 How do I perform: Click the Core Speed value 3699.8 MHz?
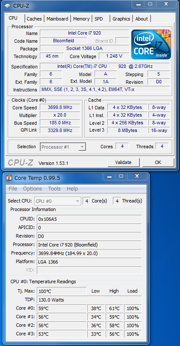tap(60, 108)
